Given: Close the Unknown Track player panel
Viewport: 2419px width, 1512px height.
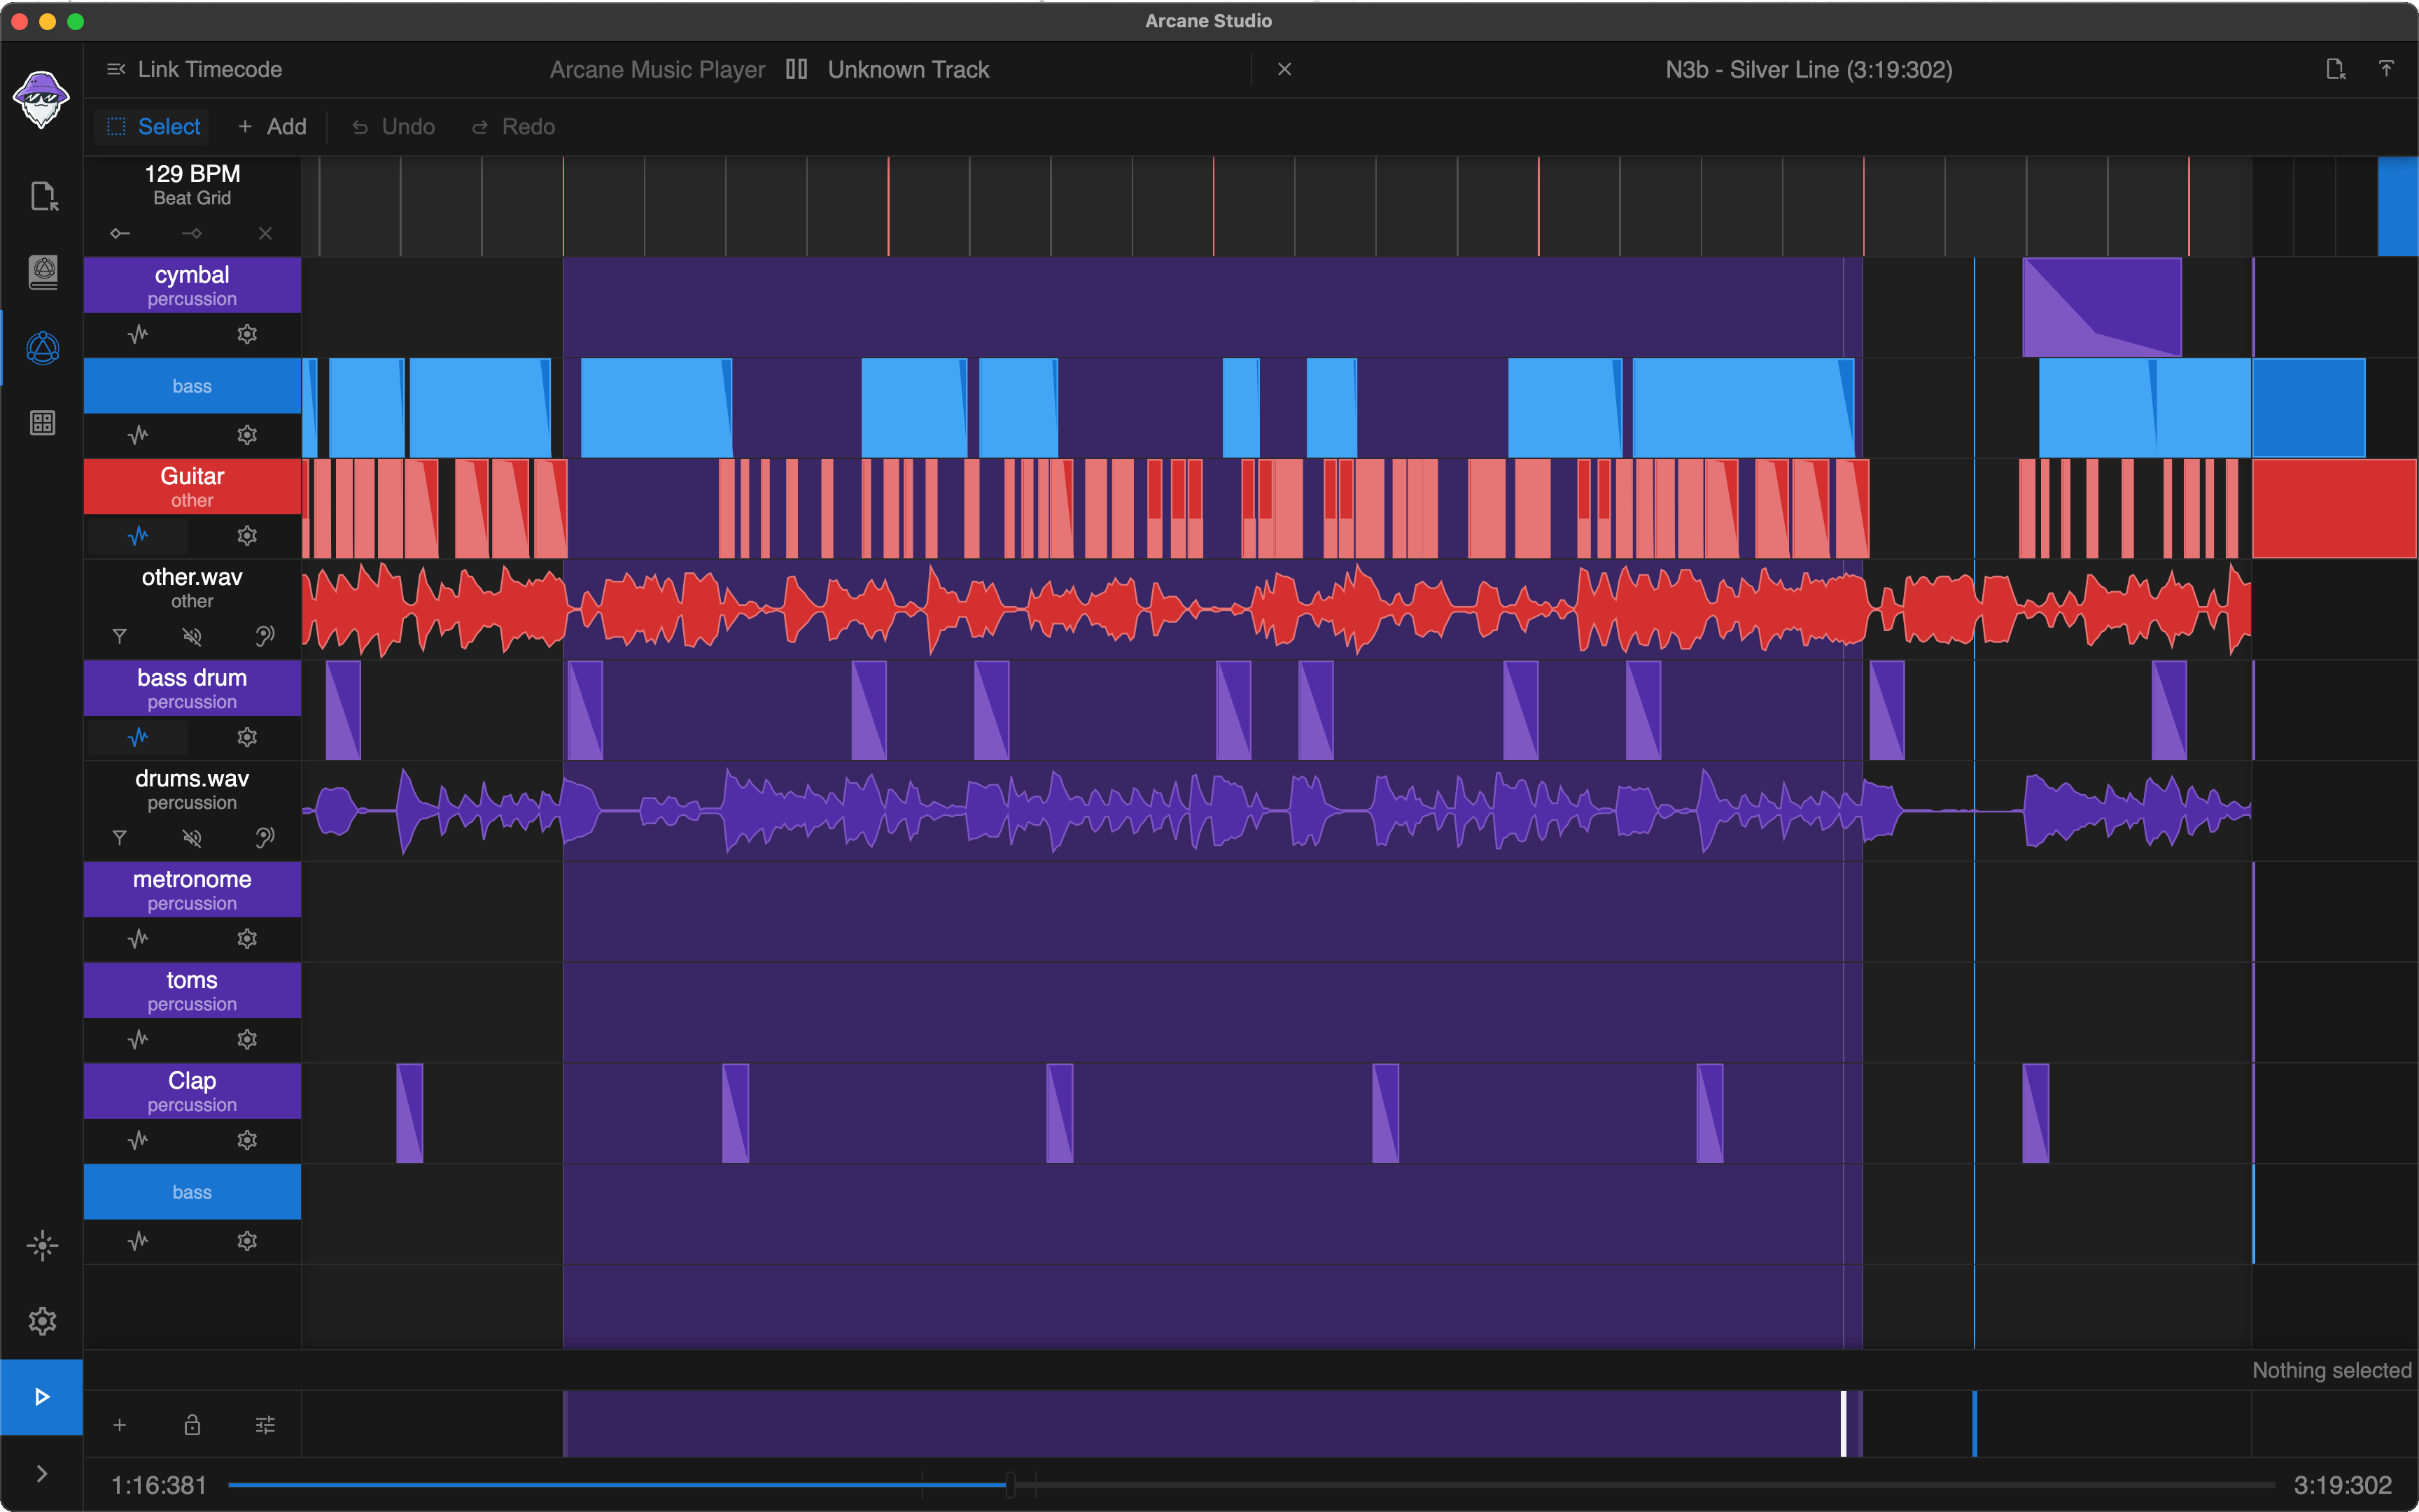Looking at the screenshot, I should coord(1284,69).
